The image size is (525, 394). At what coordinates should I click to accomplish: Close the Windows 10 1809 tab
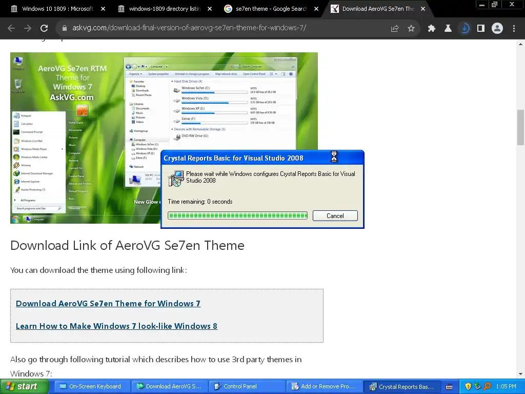(x=103, y=9)
